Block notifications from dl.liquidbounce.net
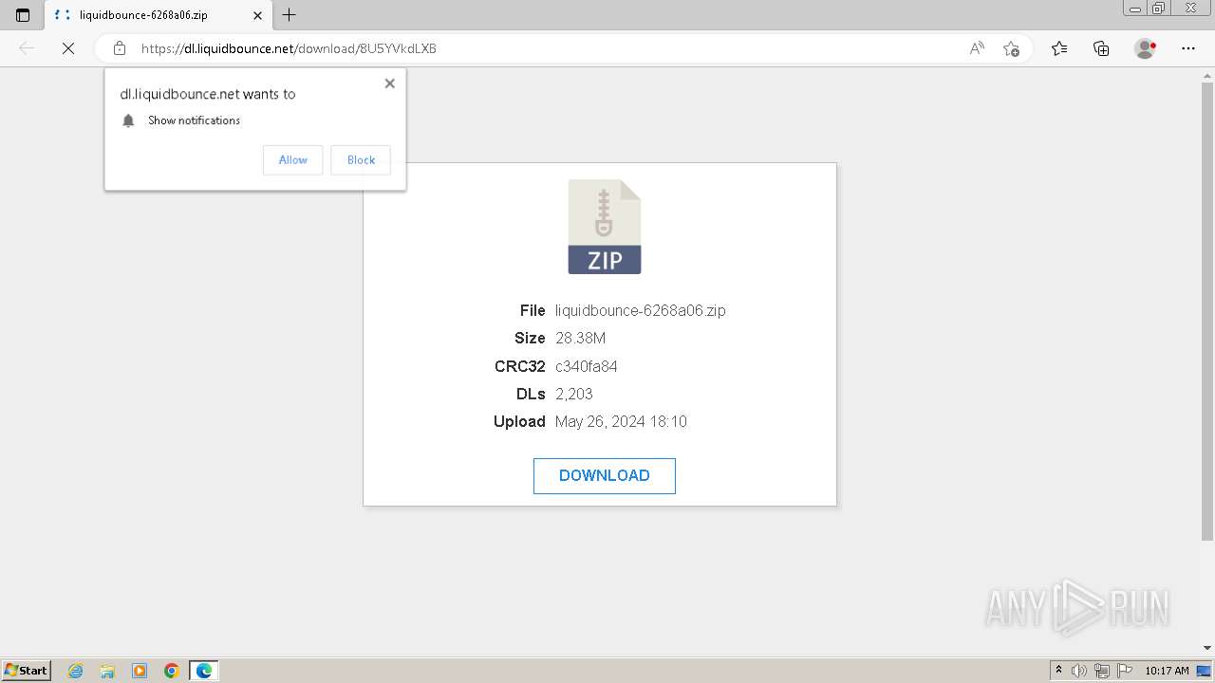The height and width of the screenshot is (683, 1215). click(x=361, y=160)
